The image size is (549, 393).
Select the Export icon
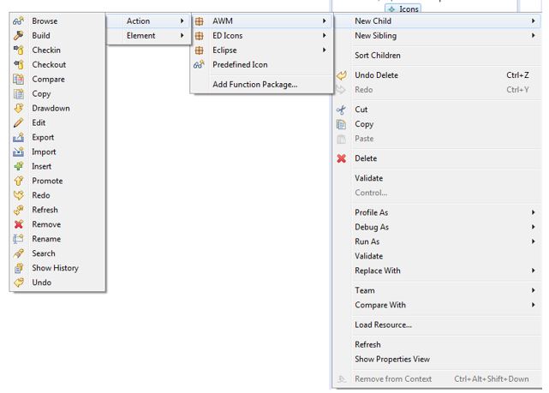19,137
